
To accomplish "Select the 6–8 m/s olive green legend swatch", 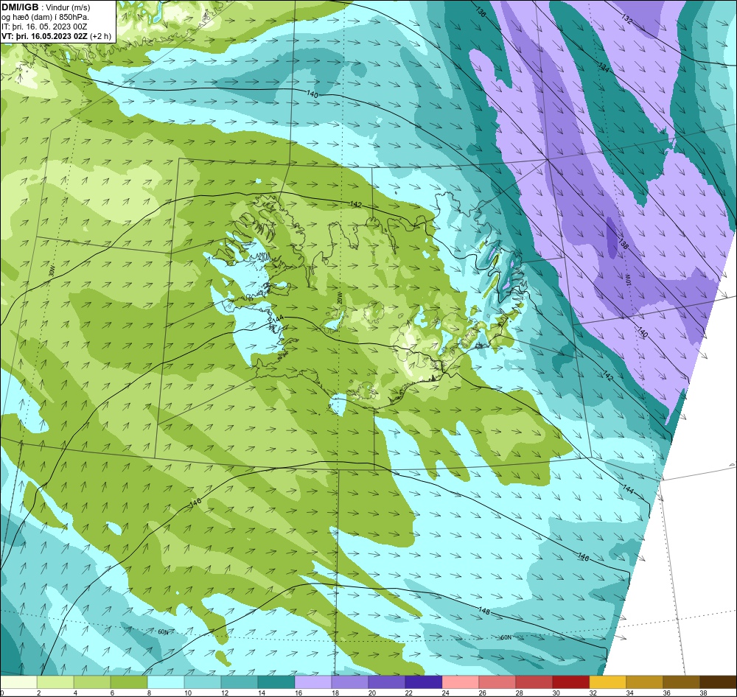I will [129, 682].
